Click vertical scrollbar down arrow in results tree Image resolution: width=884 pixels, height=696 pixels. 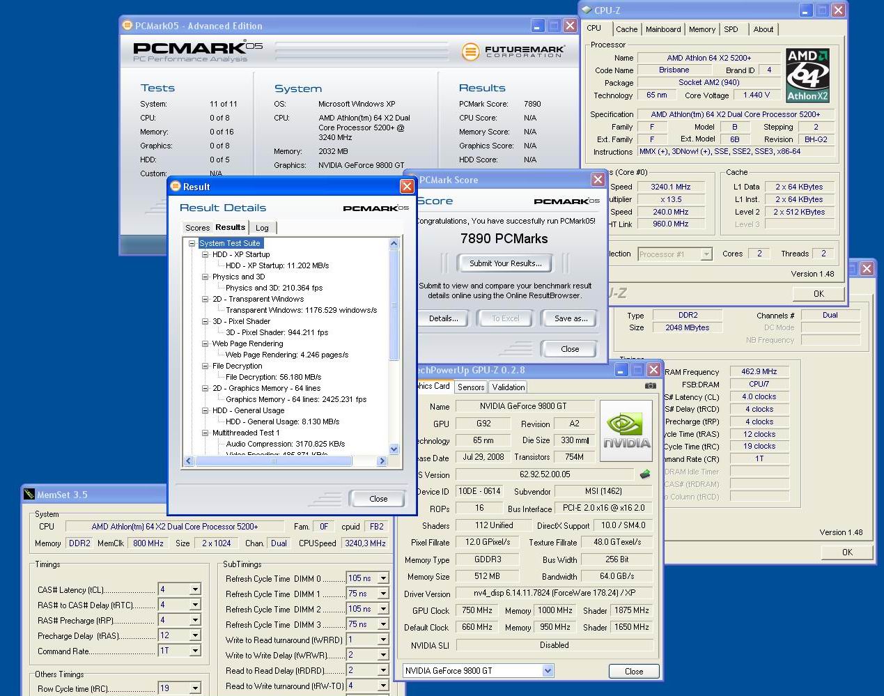point(394,449)
